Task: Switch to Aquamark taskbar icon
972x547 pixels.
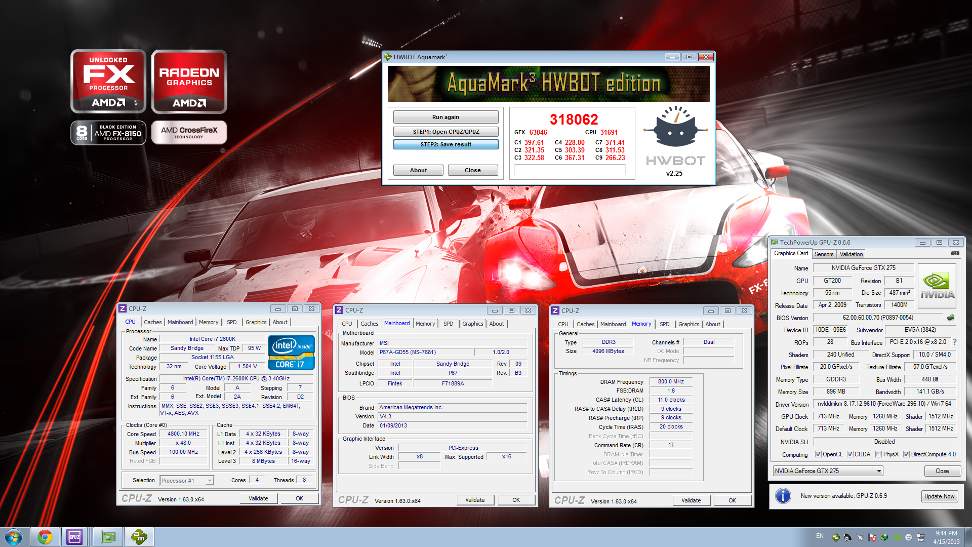Action: [x=139, y=537]
